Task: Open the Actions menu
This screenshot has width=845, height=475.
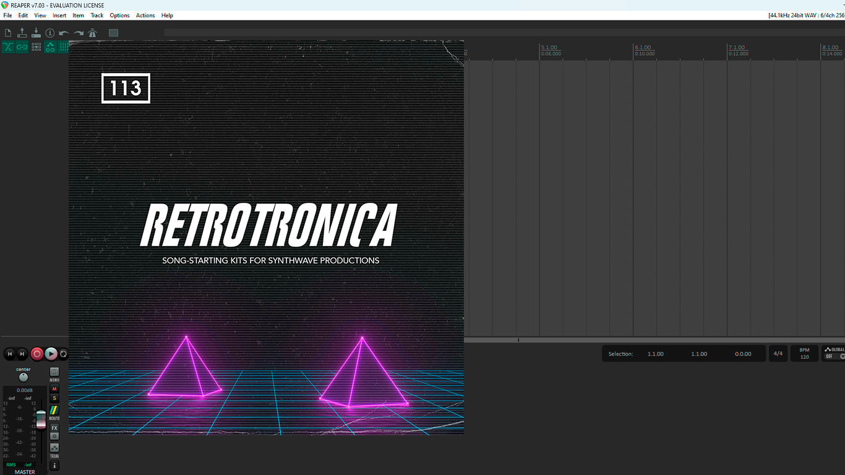Action: pos(145,15)
